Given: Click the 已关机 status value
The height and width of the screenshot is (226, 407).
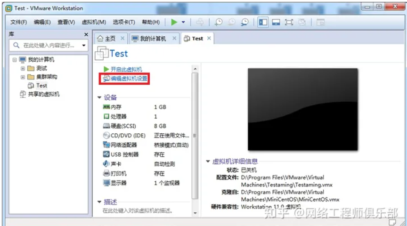Looking at the screenshot, I should pyautogui.click(x=249, y=170).
